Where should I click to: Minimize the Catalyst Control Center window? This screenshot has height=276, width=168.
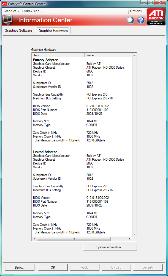(x=144, y=3)
